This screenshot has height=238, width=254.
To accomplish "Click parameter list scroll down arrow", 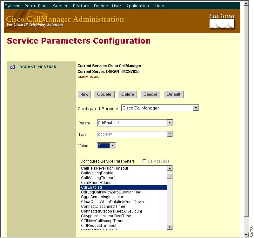I will pyautogui.click(x=170, y=227).
